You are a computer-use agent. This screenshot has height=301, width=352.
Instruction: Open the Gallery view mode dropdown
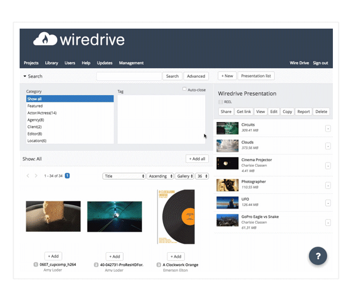pos(185,176)
